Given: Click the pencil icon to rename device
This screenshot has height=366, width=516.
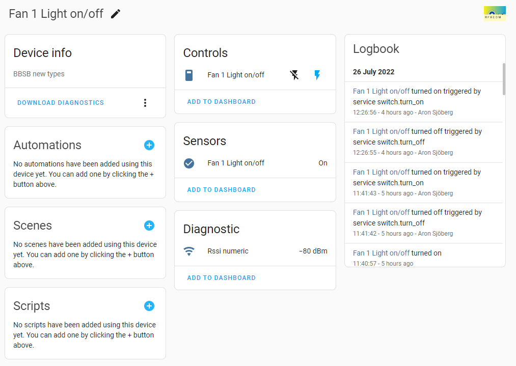Looking at the screenshot, I should point(116,14).
